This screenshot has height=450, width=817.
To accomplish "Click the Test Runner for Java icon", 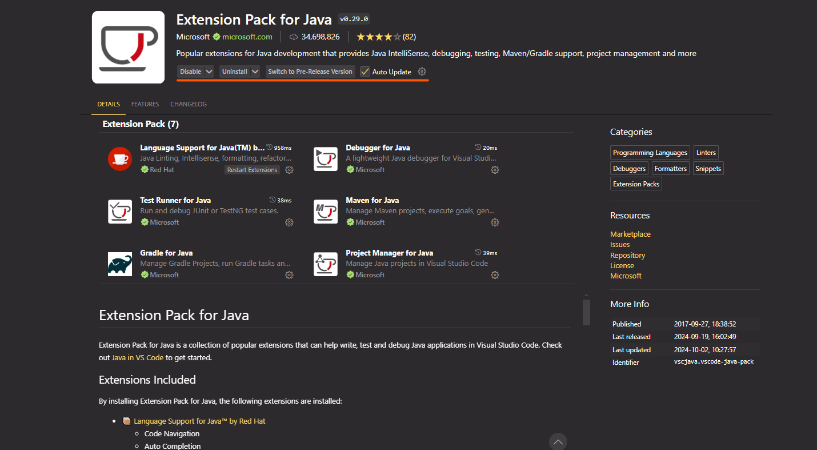I will [120, 212].
